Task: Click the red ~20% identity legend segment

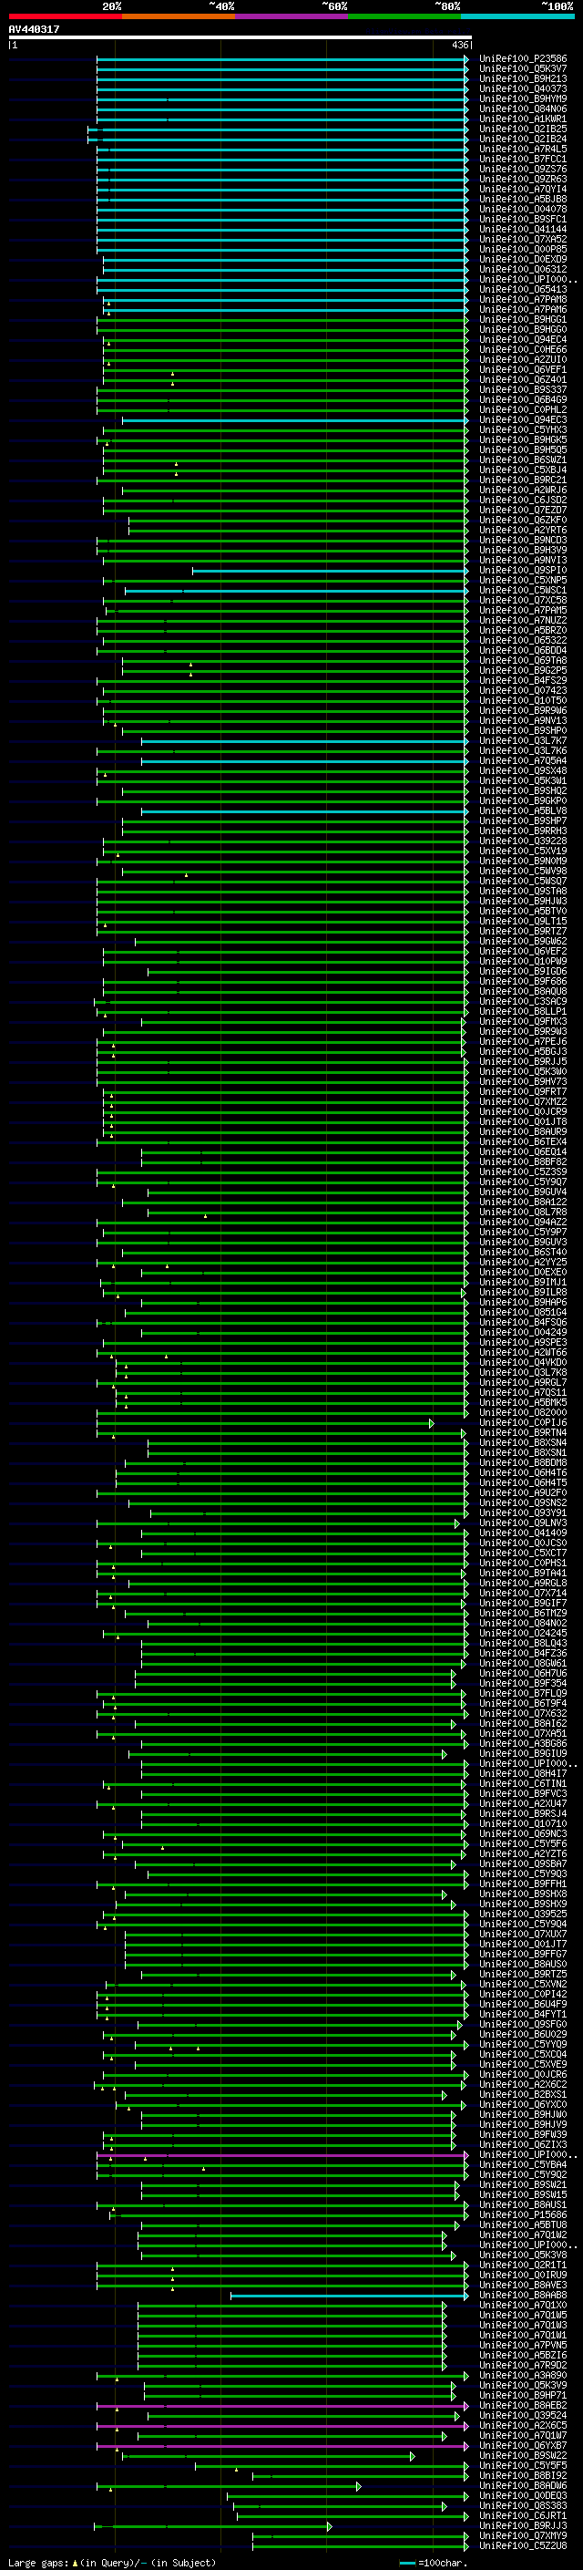Action: [x=65, y=16]
